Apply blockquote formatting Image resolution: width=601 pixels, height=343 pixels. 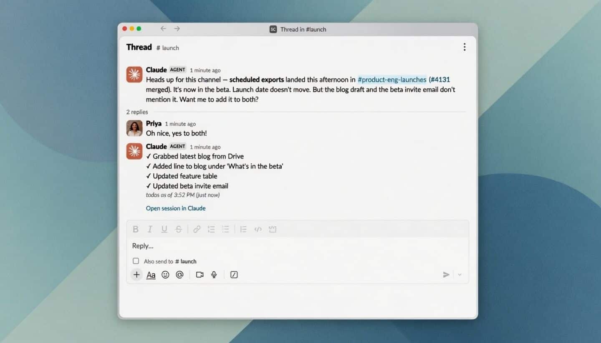click(x=243, y=229)
